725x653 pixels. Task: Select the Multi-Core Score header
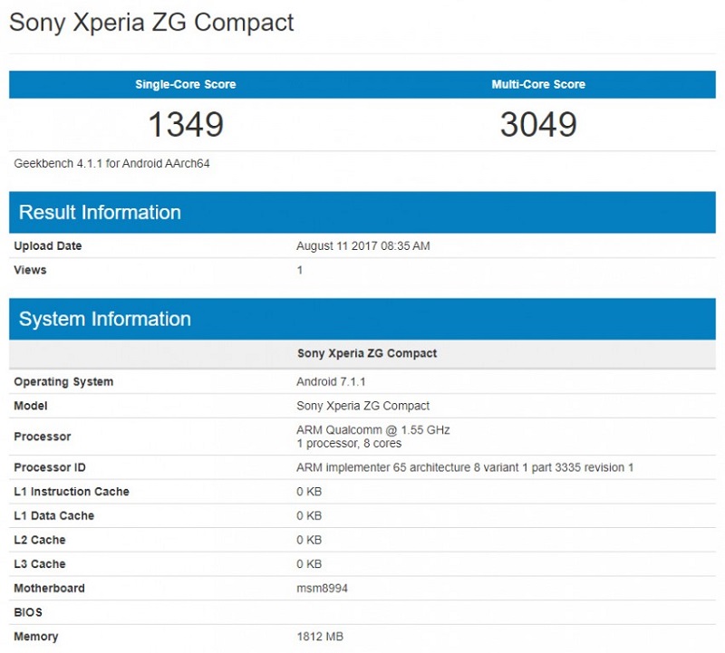pyautogui.click(x=538, y=83)
